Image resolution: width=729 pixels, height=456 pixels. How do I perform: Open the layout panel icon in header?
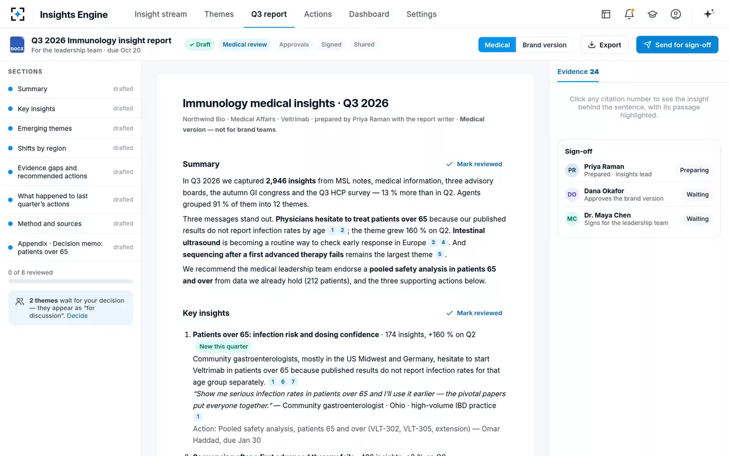[606, 14]
